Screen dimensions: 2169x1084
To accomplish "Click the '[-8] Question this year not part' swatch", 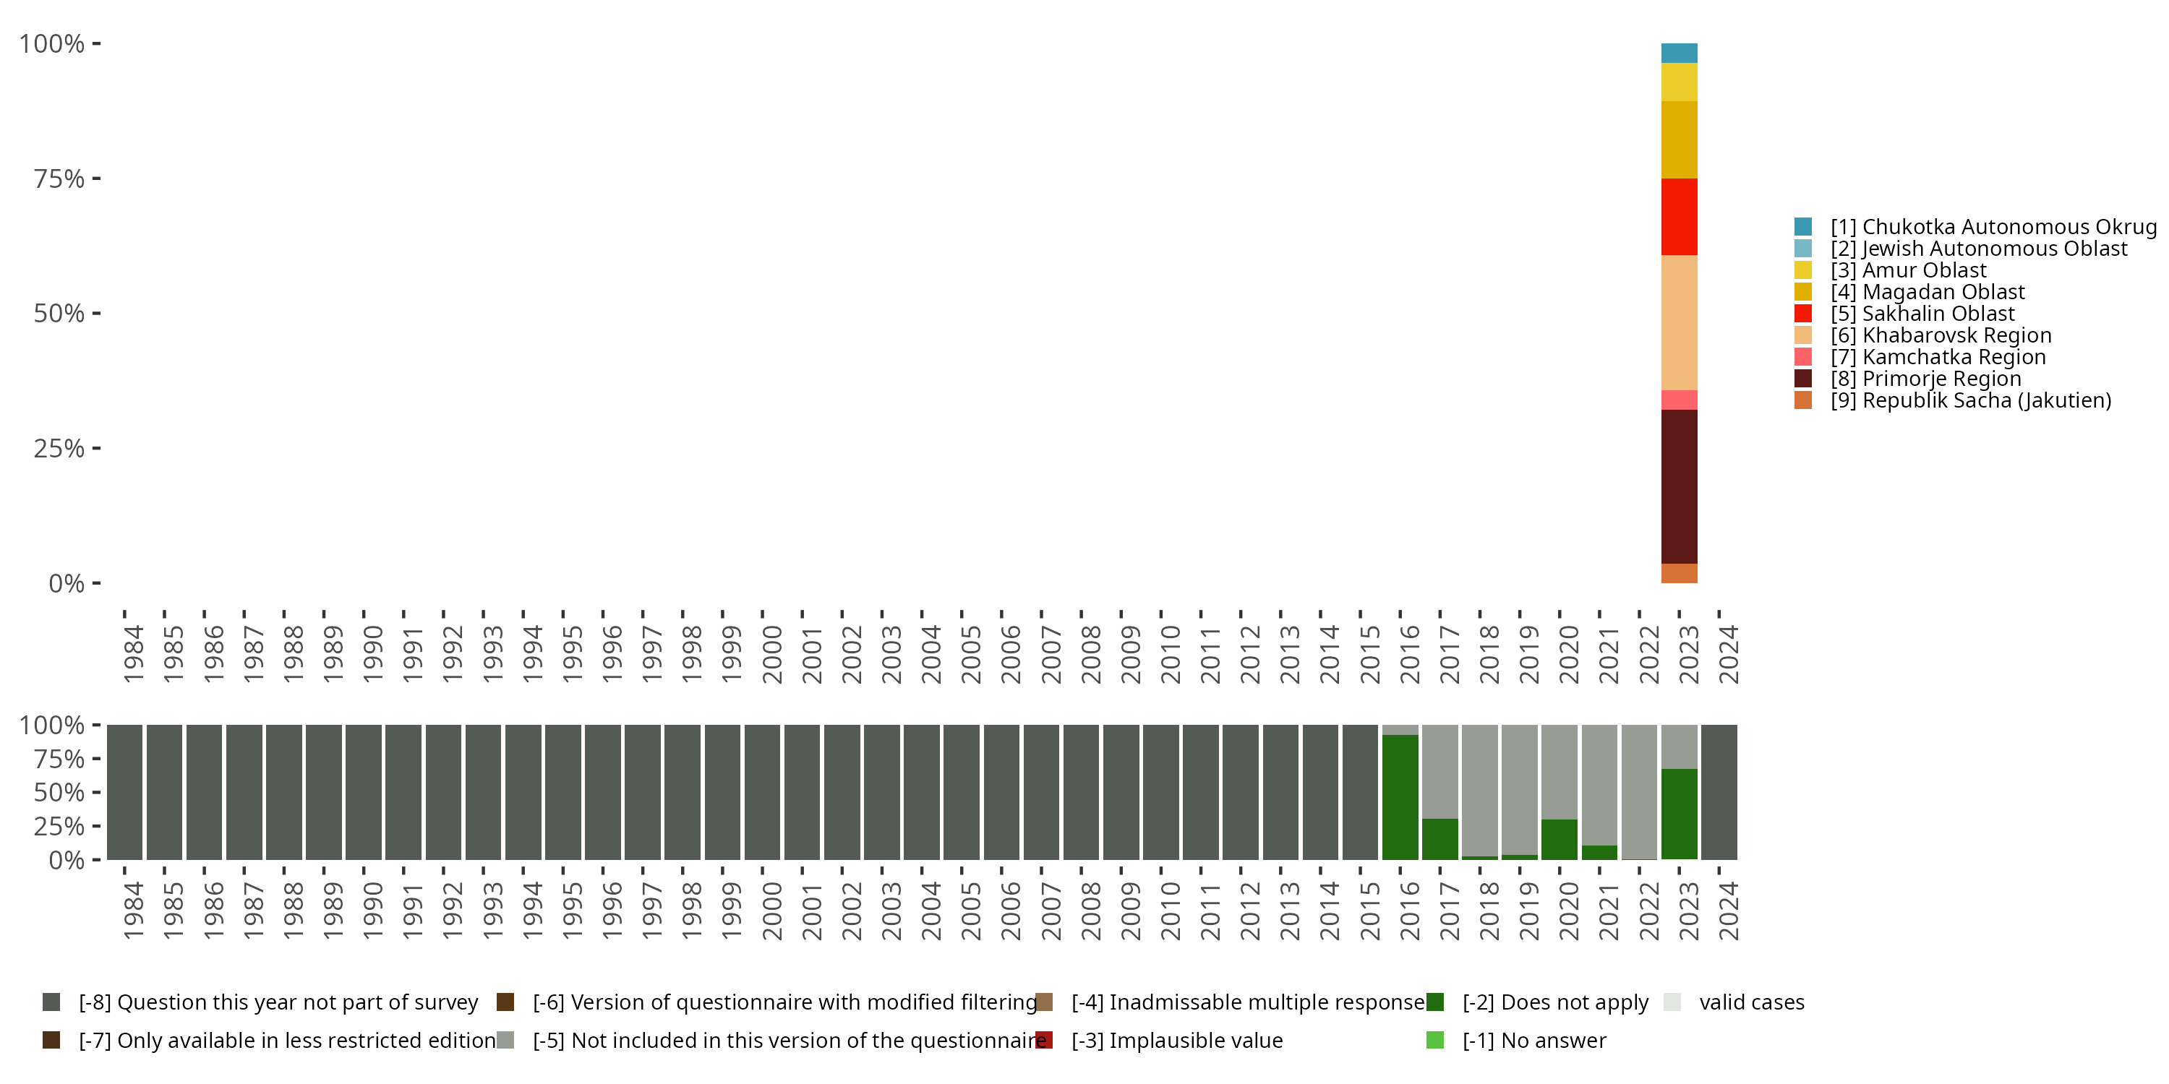I will coord(51,1002).
